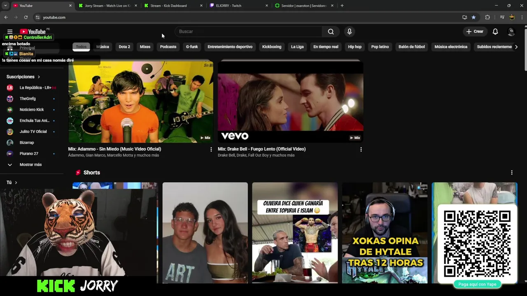Select the Dota 2 filter chip

point(124,47)
